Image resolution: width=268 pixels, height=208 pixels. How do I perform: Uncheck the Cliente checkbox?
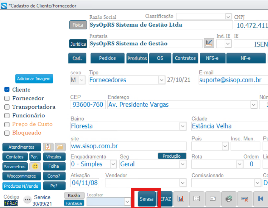(7, 89)
